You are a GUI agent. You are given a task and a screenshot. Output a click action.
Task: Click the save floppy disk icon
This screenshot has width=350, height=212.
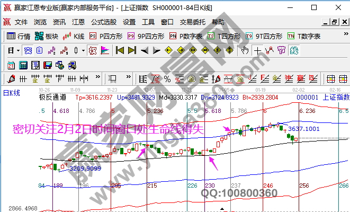pyautogui.click(x=48, y=65)
